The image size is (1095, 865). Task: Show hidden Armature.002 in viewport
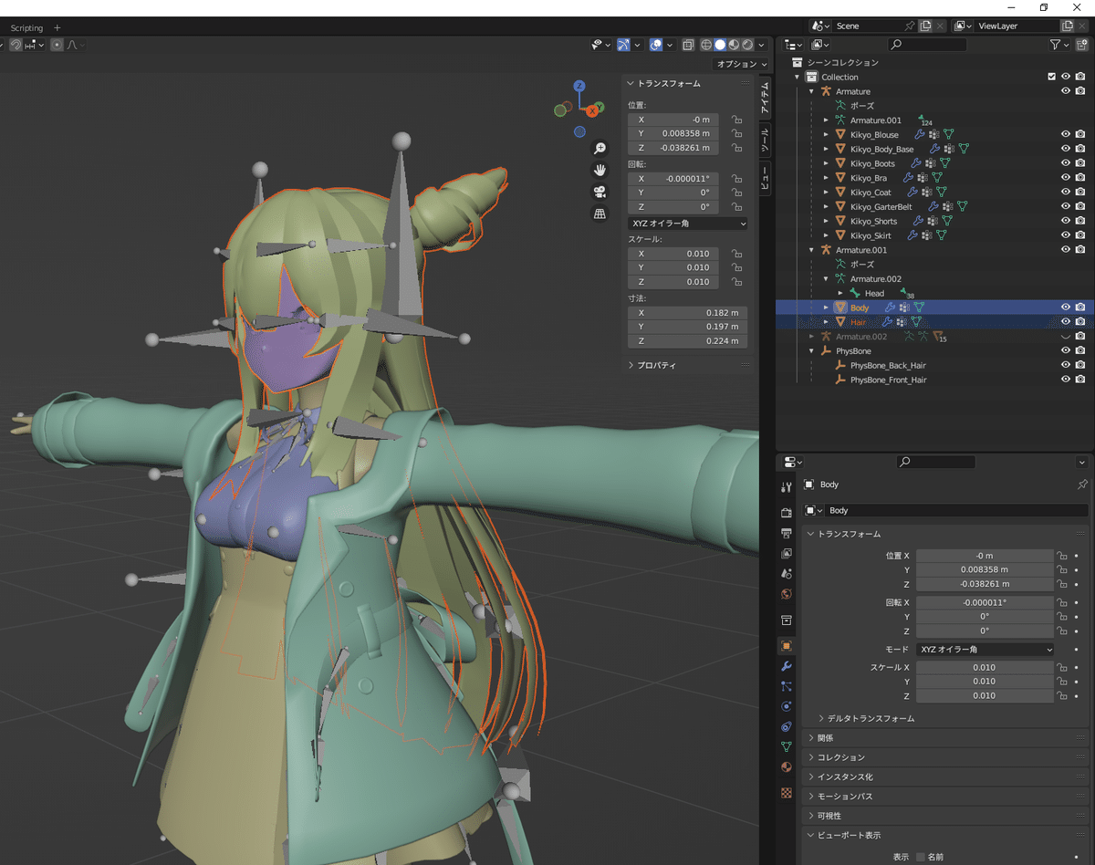point(1066,337)
